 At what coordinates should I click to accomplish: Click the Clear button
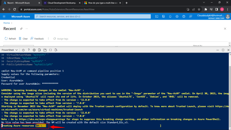[x=23, y=39]
